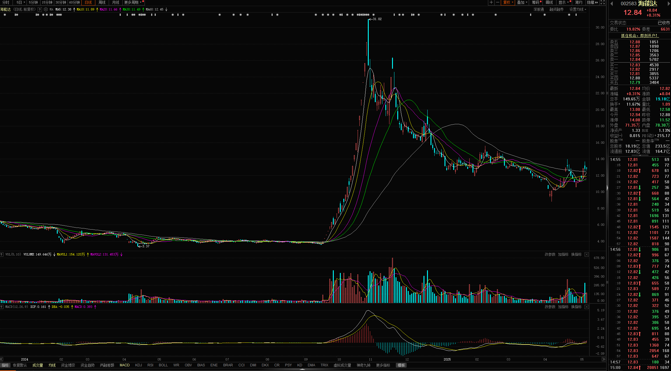Toggle 均线 moving average indicator
Image resolution: width=671 pixels, height=371 pixels.
pyautogui.click(x=52, y=365)
